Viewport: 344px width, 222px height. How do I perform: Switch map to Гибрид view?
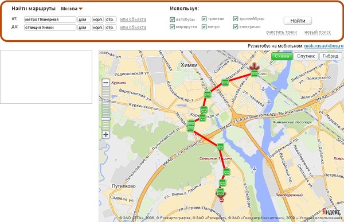pos(330,56)
